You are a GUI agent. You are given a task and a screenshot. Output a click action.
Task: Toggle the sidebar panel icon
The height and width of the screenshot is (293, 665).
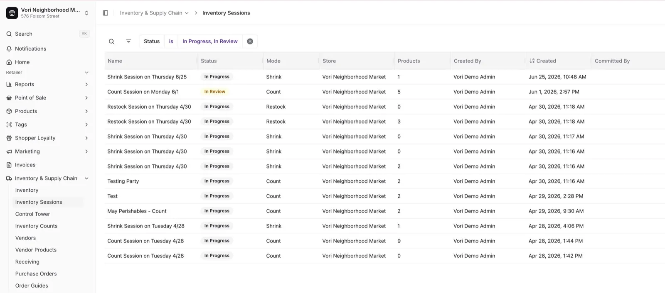106,13
